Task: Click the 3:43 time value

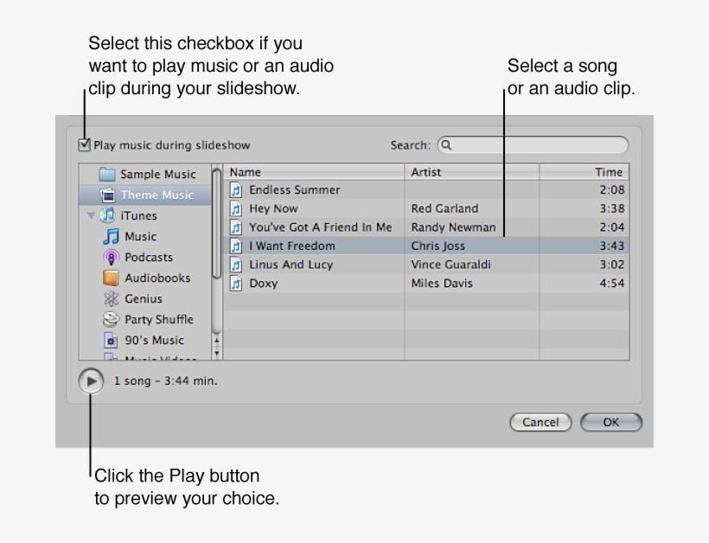Action: [x=612, y=246]
